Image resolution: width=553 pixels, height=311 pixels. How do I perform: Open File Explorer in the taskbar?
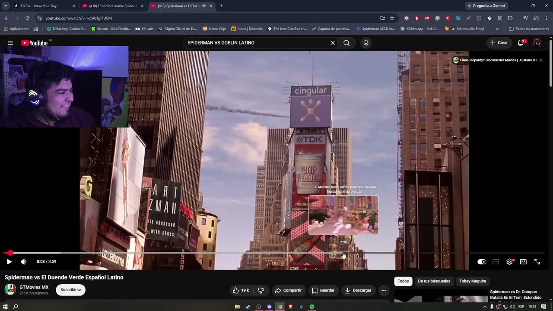[237, 307]
